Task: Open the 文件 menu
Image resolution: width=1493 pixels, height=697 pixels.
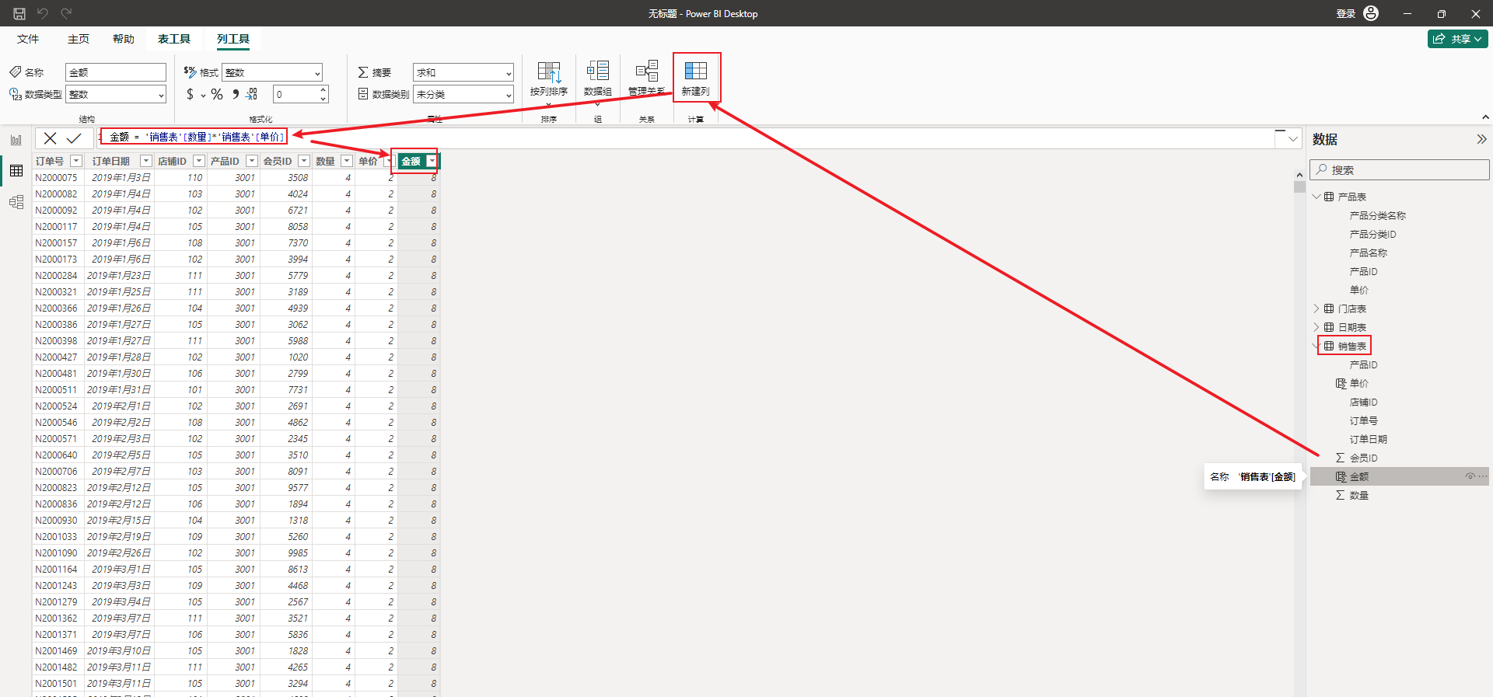Action: (28, 39)
